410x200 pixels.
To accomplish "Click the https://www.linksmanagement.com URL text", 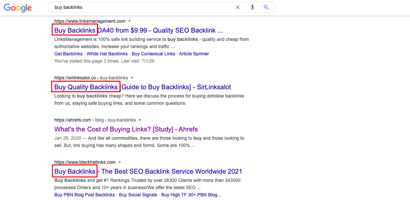I will click(x=90, y=21).
